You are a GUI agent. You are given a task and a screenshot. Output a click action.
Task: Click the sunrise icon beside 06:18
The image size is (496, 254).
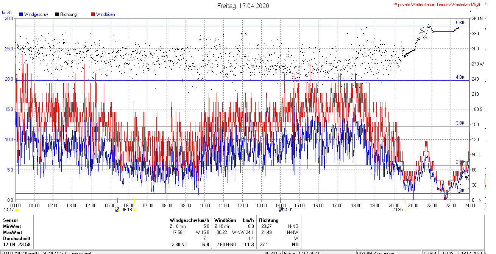(134, 209)
